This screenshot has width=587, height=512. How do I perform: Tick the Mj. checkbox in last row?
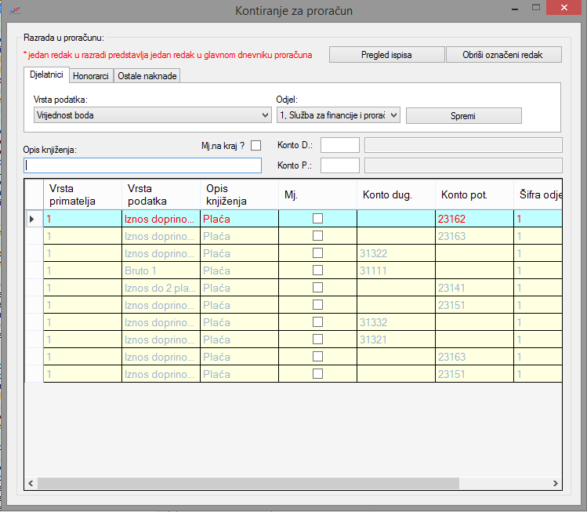click(x=317, y=374)
